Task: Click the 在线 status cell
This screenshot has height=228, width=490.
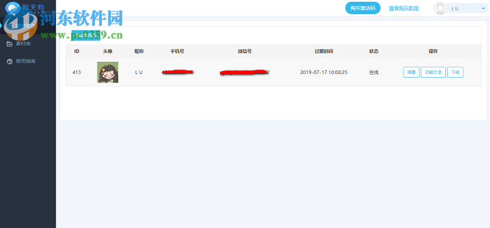Action: 374,72
